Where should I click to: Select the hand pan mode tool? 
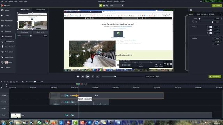coord(104,6)
